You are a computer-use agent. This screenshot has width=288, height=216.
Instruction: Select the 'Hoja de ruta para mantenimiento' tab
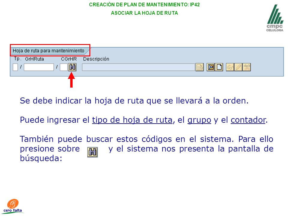click(x=49, y=51)
